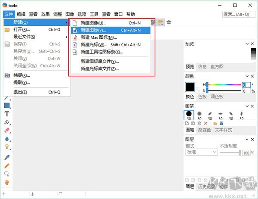
Task: Switch to the 信息 tab
Action: coord(202,66)
